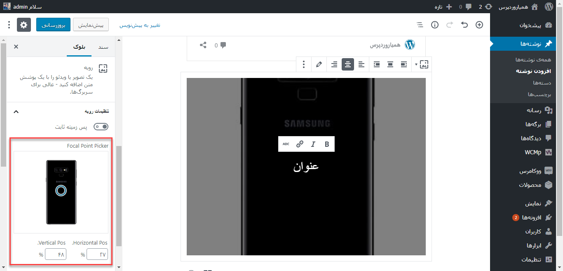Open the more tools vertical dots menu
The height and width of the screenshot is (271, 563).
pos(9,25)
